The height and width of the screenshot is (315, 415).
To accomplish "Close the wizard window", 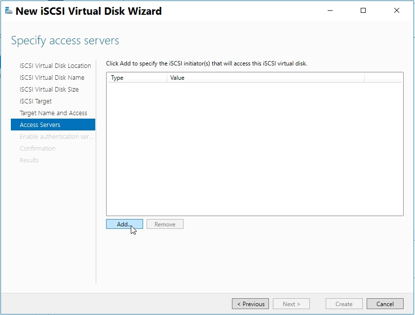I will coord(396,10).
